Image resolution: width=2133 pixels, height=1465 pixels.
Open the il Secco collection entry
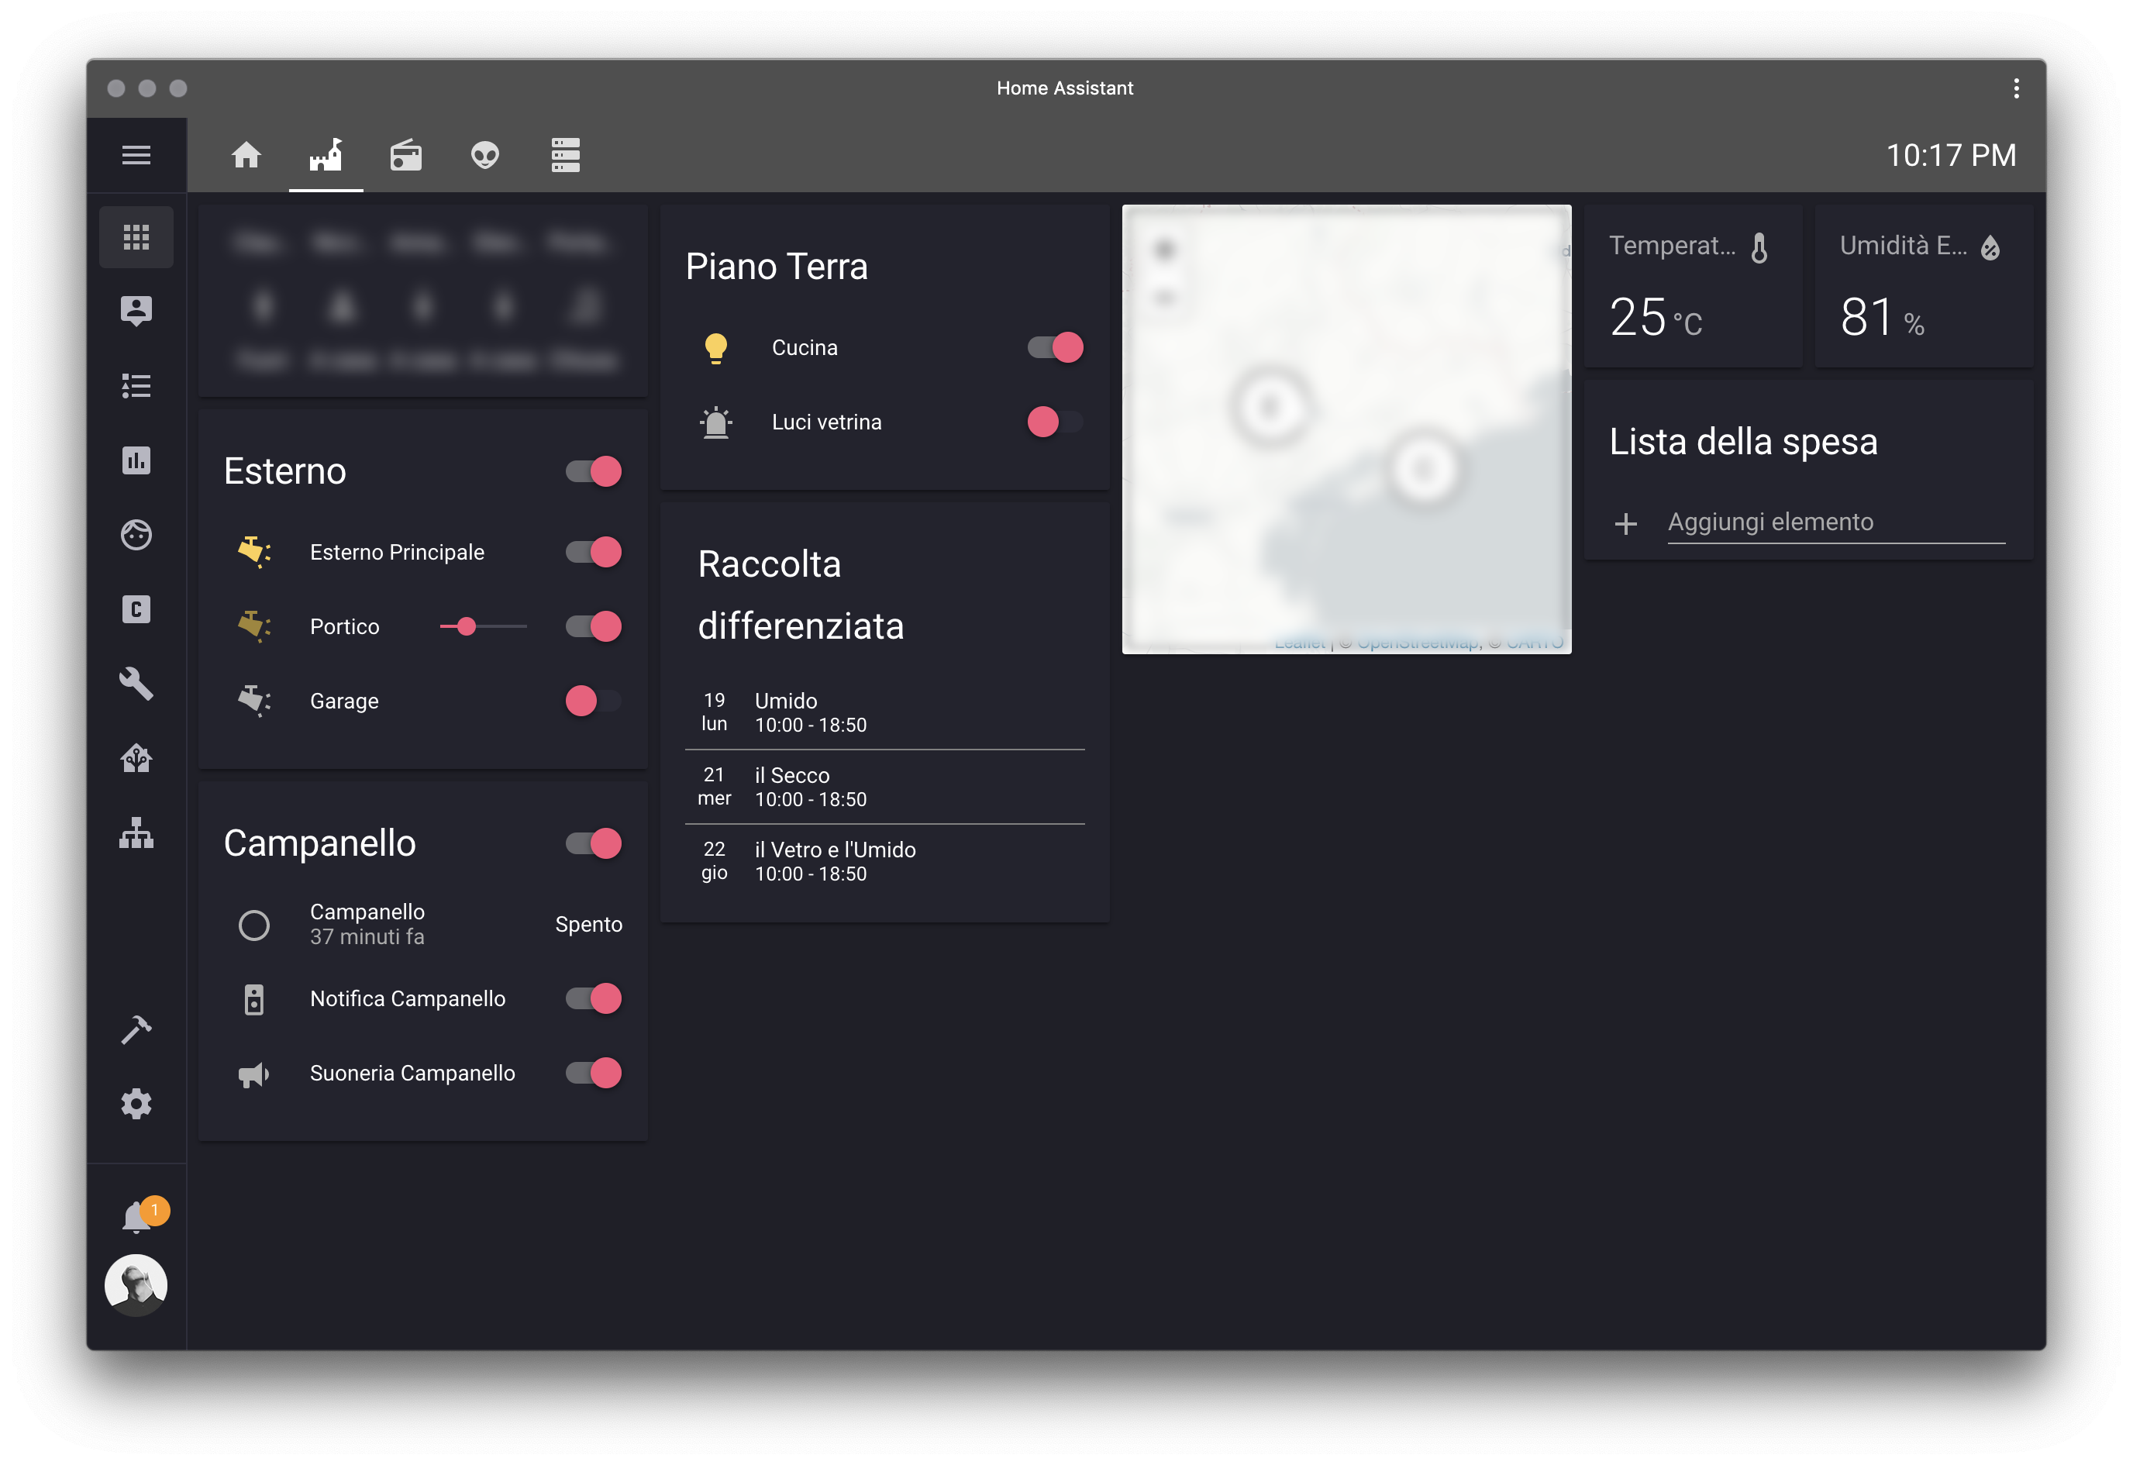[885, 787]
